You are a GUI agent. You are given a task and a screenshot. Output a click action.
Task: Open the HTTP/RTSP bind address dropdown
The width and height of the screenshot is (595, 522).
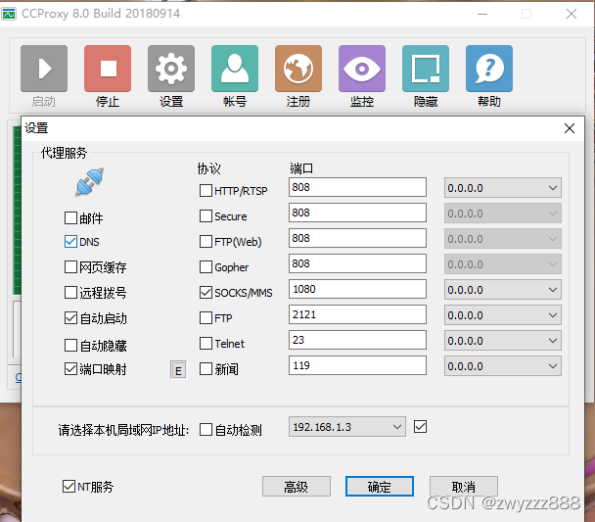click(x=503, y=187)
